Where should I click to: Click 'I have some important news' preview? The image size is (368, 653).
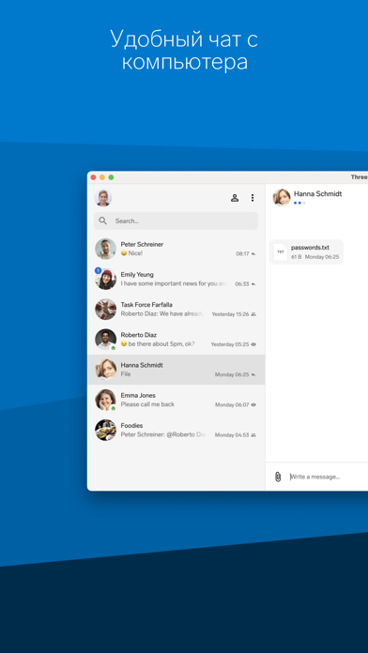coord(175,283)
